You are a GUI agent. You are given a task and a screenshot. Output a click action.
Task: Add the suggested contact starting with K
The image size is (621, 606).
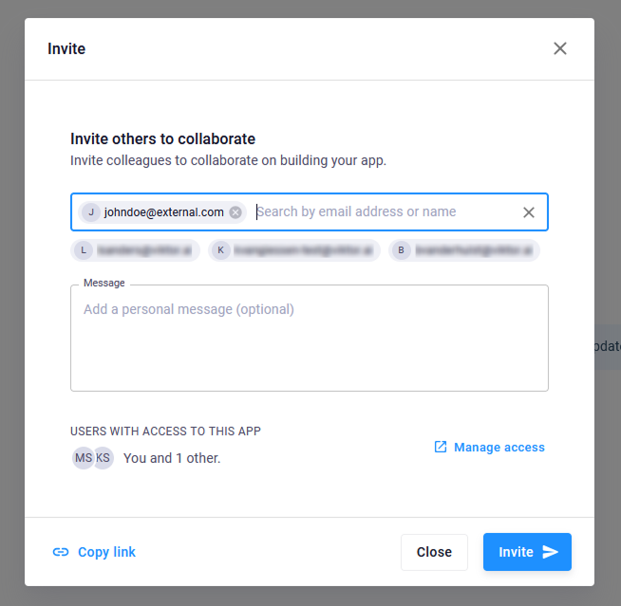[294, 250]
